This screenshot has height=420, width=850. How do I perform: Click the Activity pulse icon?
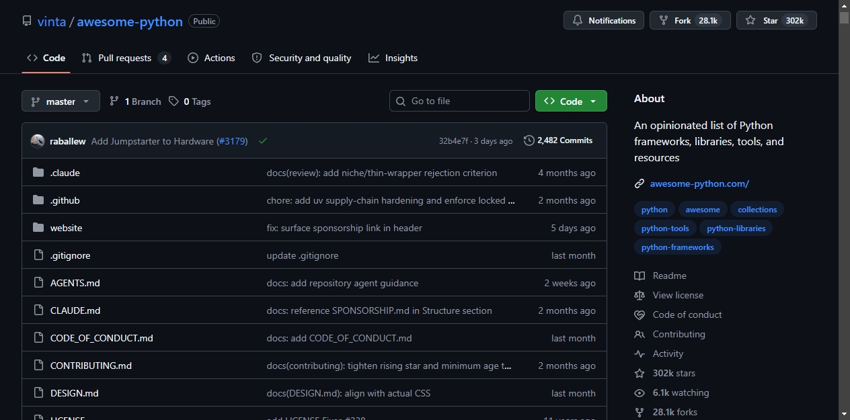(640, 353)
